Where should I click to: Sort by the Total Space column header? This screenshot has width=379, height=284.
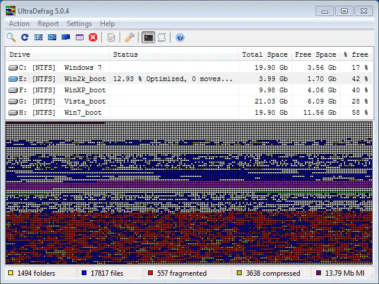pyautogui.click(x=265, y=54)
